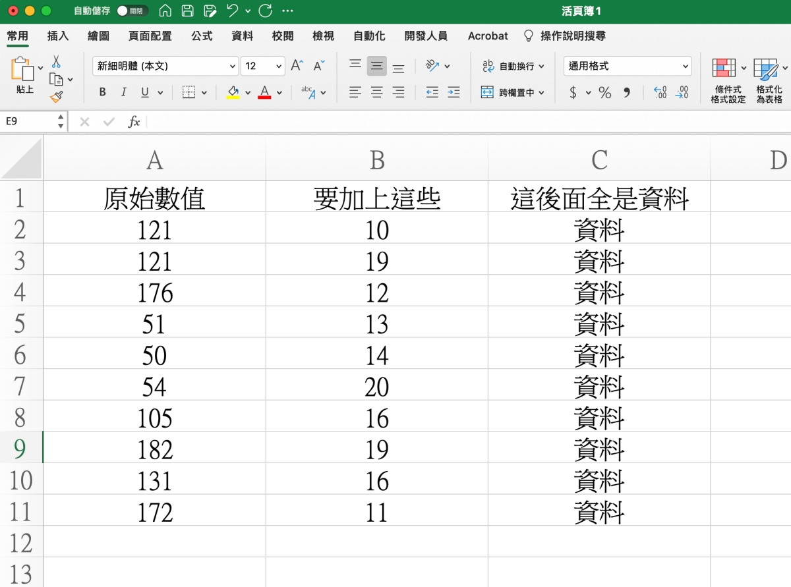The width and height of the screenshot is (791, 587).
Task: Toggle Underline formatting
Action: pos(144,92)
